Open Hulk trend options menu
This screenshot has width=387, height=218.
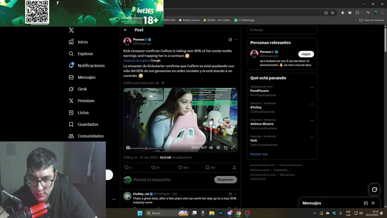coord(312,137)
